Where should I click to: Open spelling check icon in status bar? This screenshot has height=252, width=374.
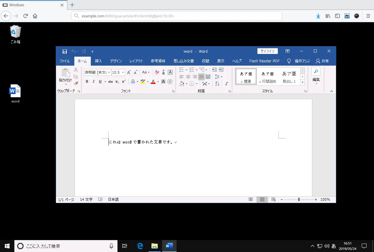click(100, 200)
